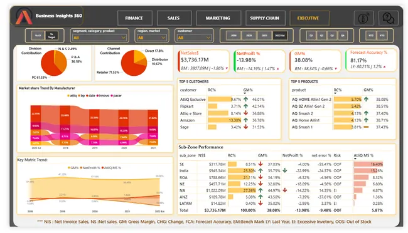Select the 2020 year slicer
This screenshot has width=408, height=233.
click(249, 36)
